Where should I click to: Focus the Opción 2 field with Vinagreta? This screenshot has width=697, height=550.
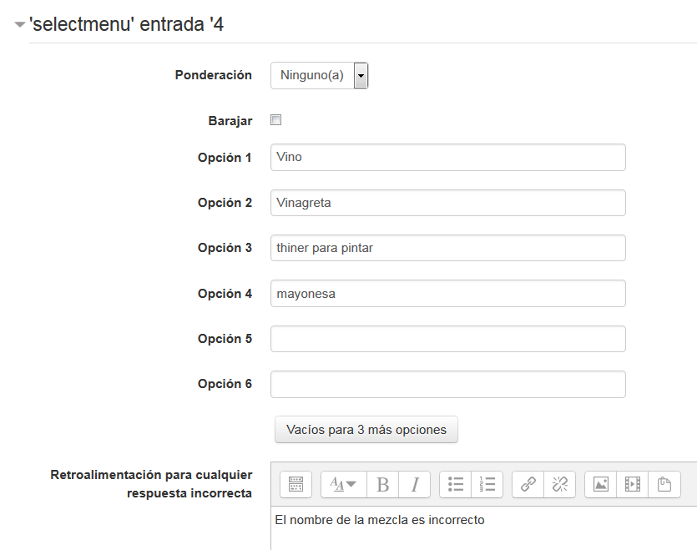tap(447, 203)
